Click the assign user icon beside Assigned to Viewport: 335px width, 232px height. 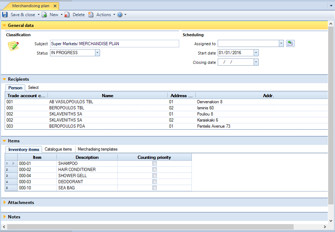(x=290, y=43)
